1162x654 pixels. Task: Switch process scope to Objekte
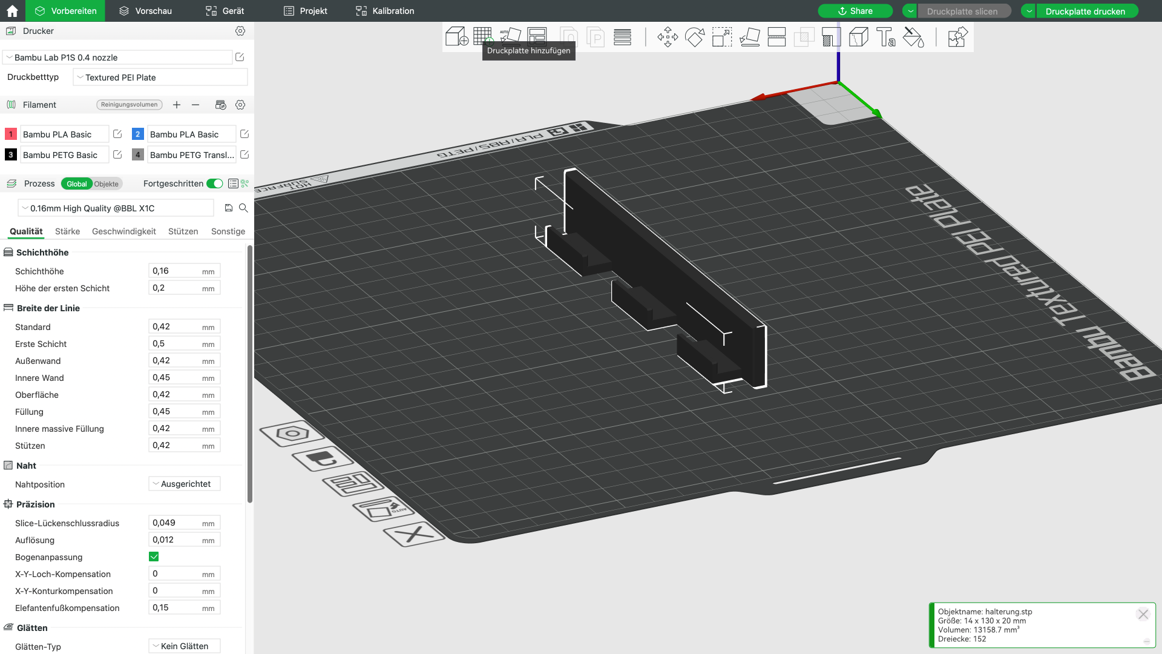coord(107,183)
